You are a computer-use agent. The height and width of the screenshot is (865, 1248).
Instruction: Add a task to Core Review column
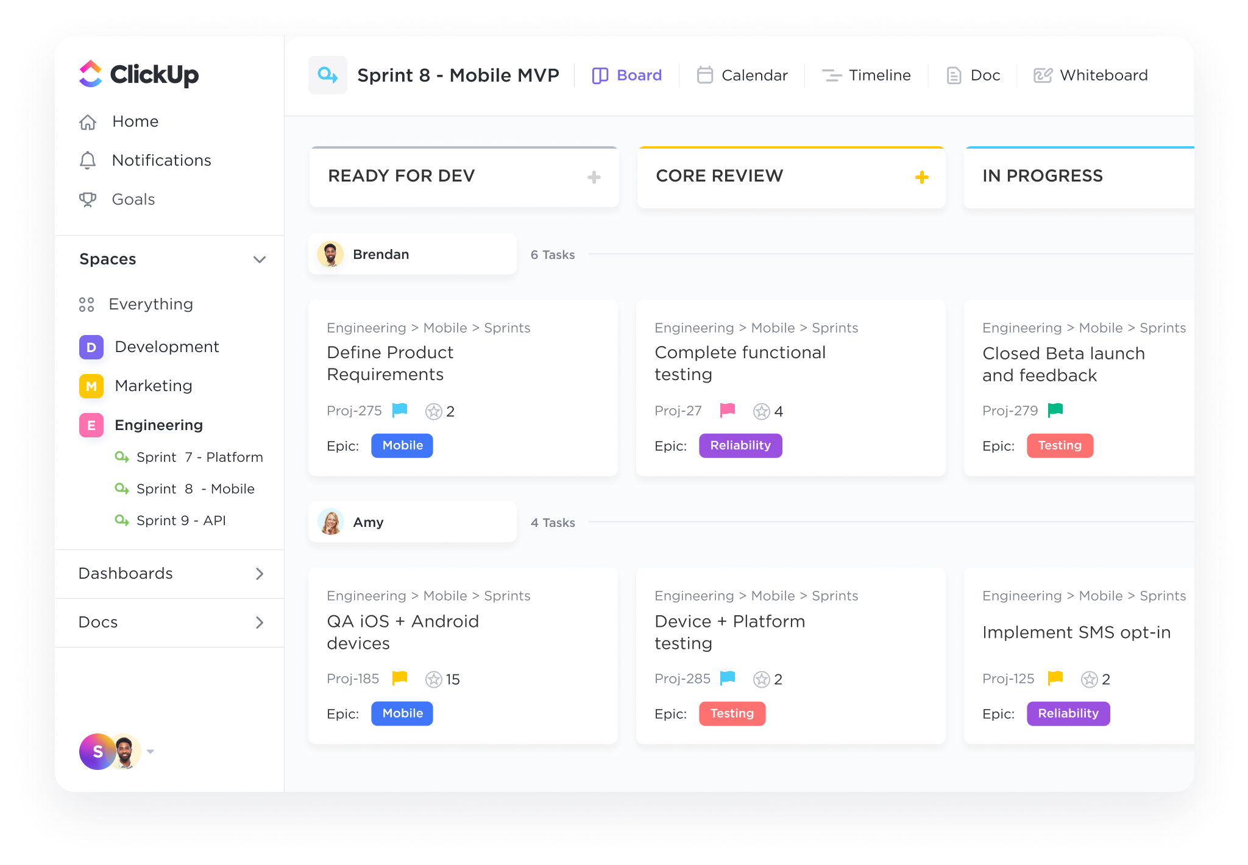click(922, 177)
